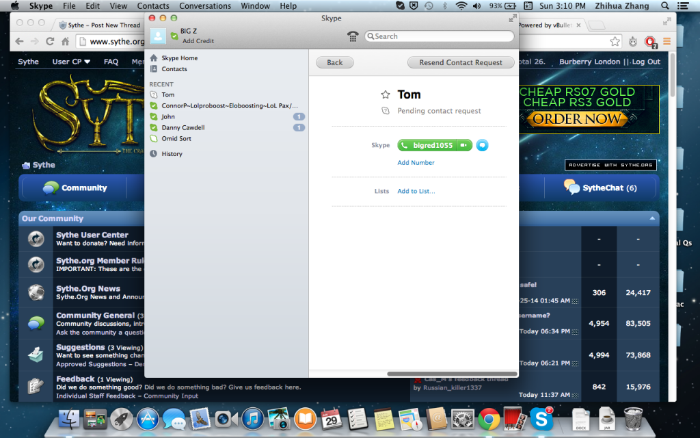Image resolution: width=700 pixels, height=438 pixels.
Task: Open the Adblock extension in Chrome
Action: pos(650,42)
